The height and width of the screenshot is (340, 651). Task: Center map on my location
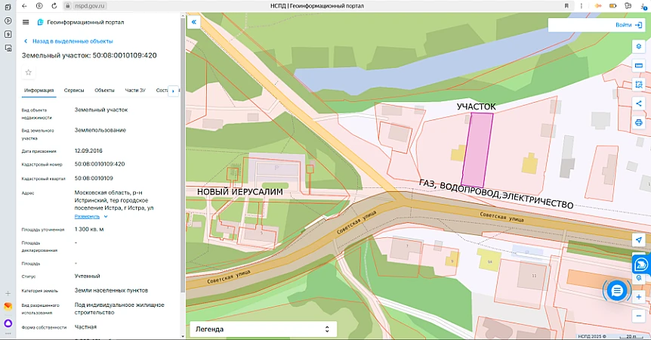tap(638, 240)
